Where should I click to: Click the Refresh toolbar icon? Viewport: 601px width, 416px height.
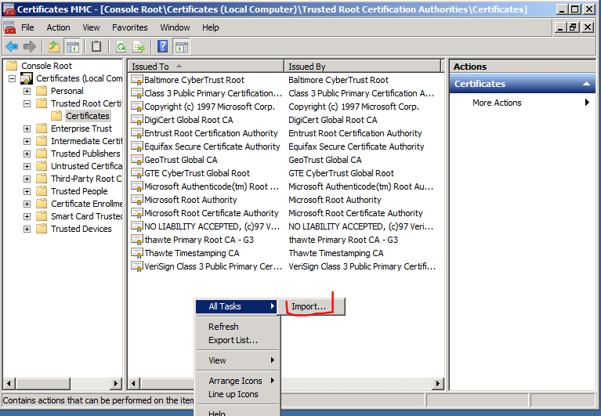(x=121, y=47)
